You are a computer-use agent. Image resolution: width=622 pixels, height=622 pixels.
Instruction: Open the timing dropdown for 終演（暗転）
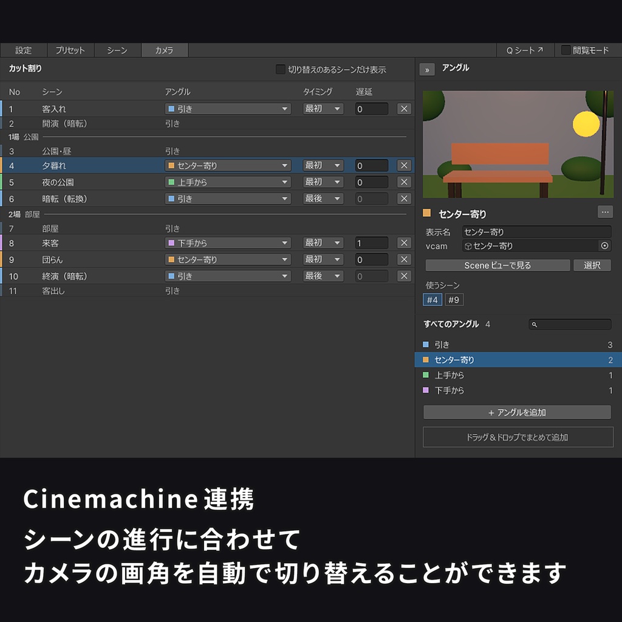tap(323, 276)
